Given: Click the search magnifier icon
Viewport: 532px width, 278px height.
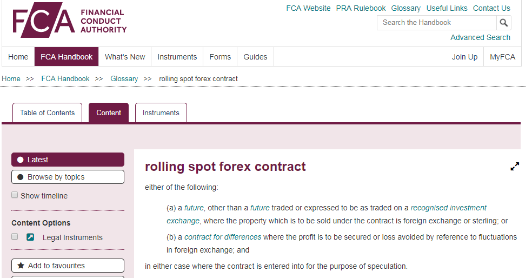Looking at the screenshot, I should [x=504, y=23].
